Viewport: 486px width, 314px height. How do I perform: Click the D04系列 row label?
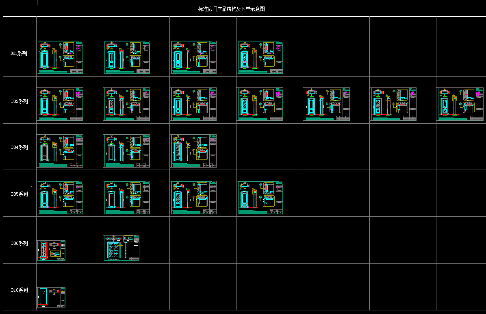click(19, 147)
